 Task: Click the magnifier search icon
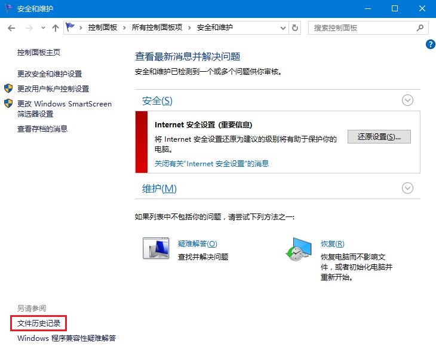click(x=420, y=28)
